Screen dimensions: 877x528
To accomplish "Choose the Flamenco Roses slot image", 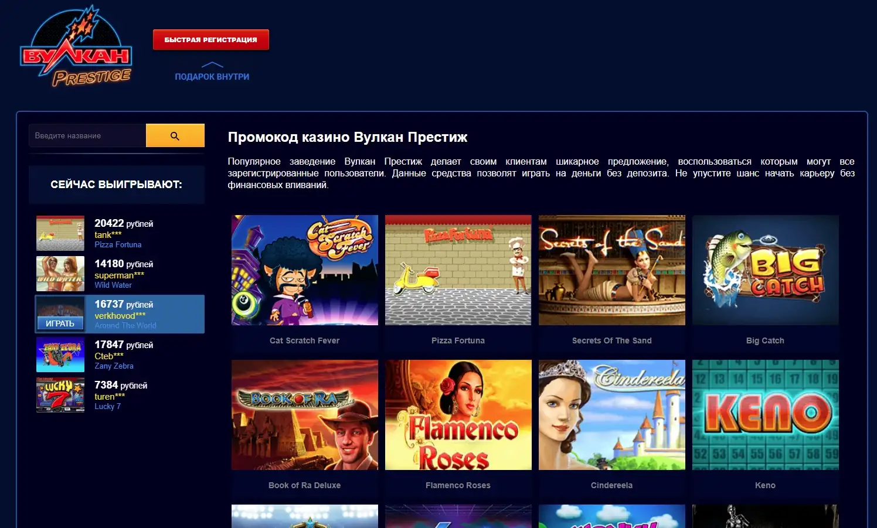I will [x=458, y=415].
